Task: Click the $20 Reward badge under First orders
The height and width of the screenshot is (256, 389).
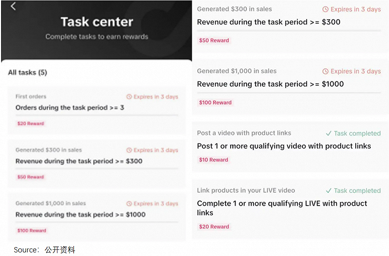Action: click(30, 124)
